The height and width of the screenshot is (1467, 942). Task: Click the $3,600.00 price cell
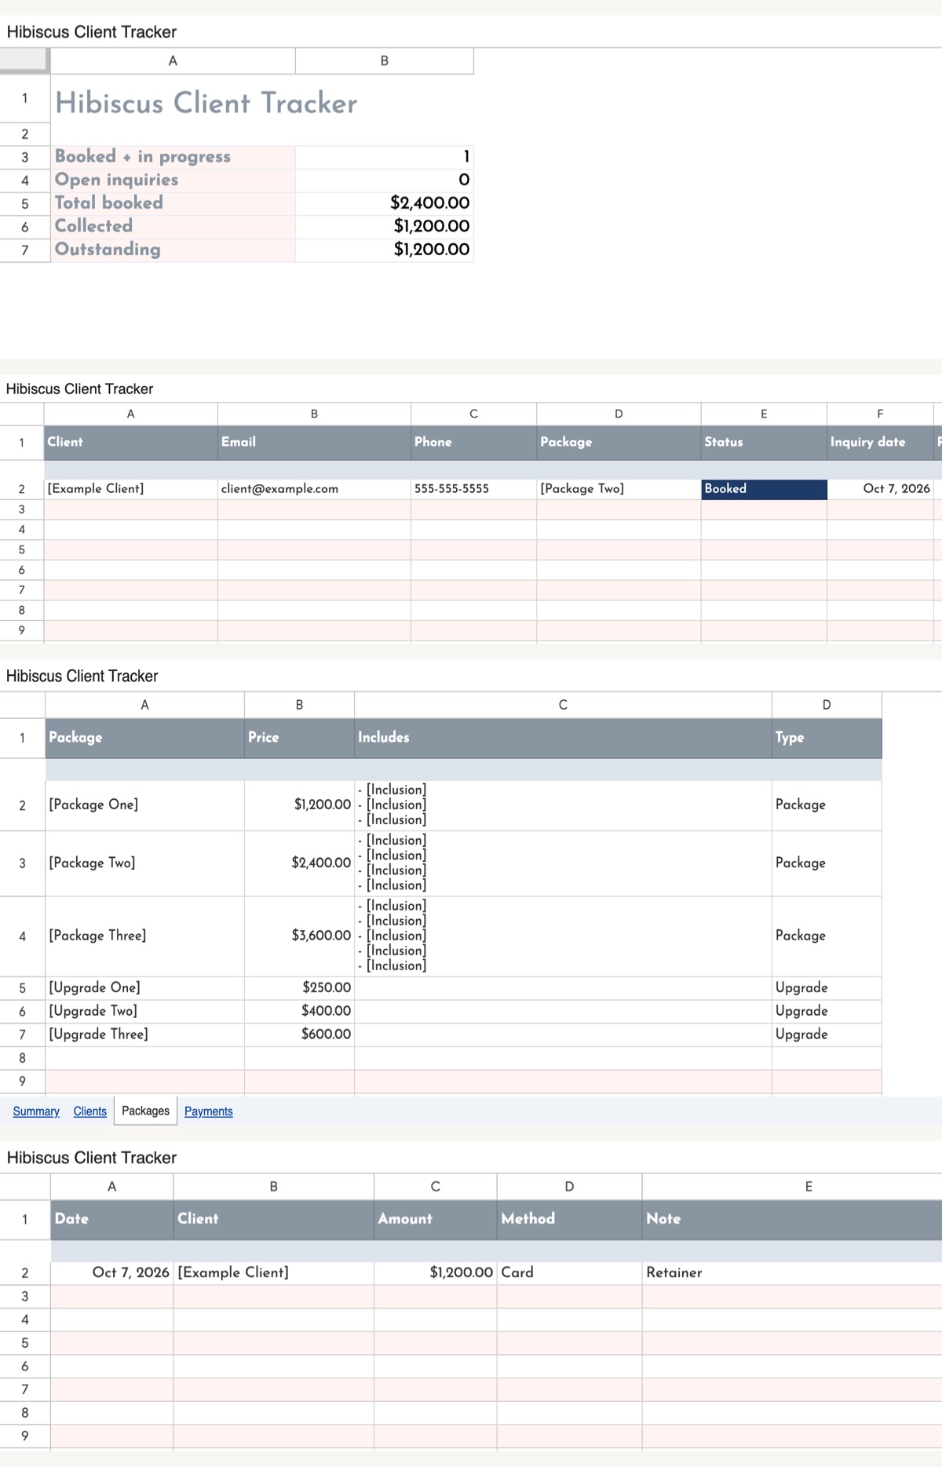pyautogui.click(x=299, y=936)
